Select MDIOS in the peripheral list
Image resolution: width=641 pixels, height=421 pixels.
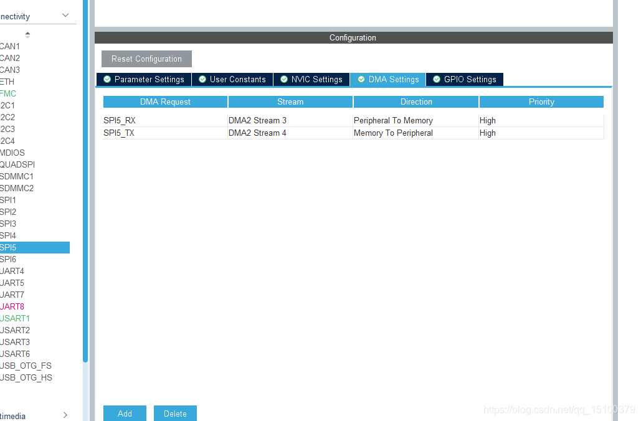(x=12, y=153)
